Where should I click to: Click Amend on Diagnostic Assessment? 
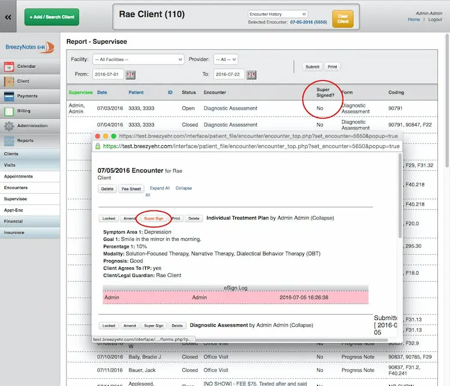coord(130,326)
